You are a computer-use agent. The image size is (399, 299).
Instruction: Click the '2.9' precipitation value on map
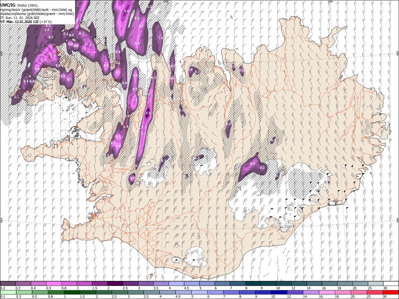point(148,113)
